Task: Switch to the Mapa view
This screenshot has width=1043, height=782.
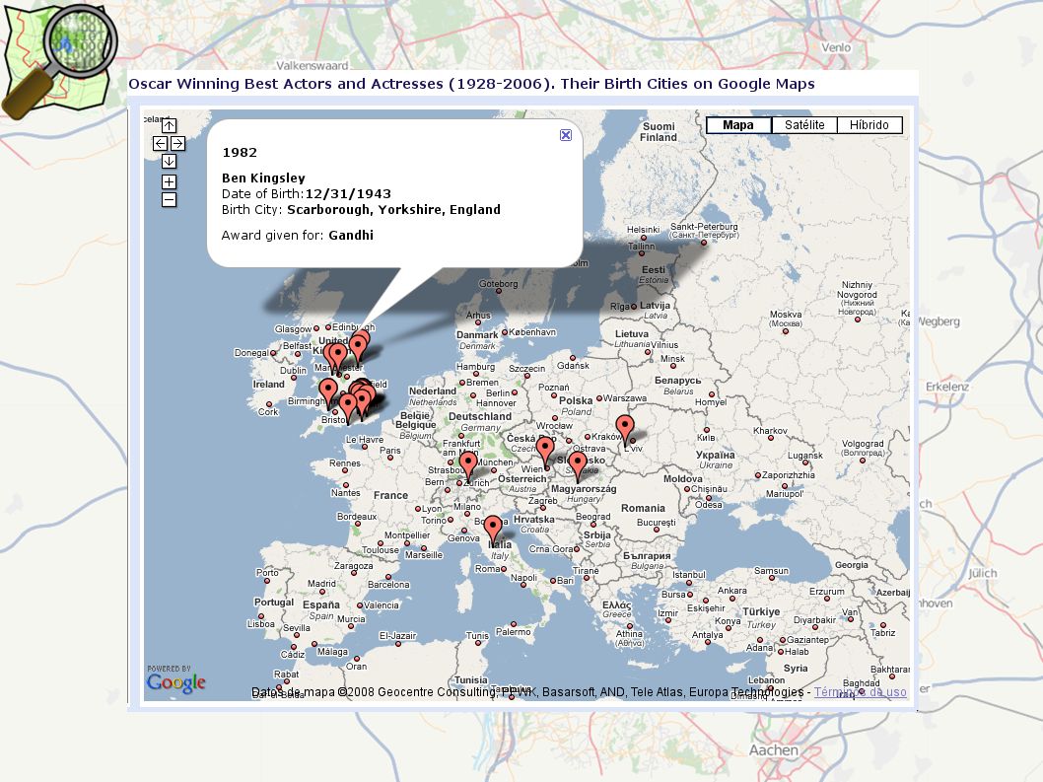Action: pyautogui.click(x=738, y=125)
